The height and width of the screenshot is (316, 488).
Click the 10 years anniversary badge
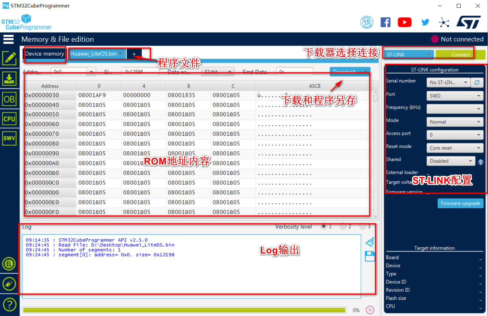tap(367, 22)
